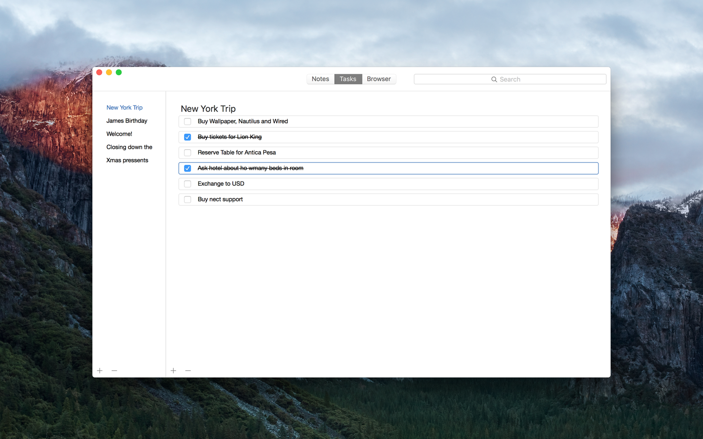Click into the Search field

pyautogui.click(x=510, y=79)
